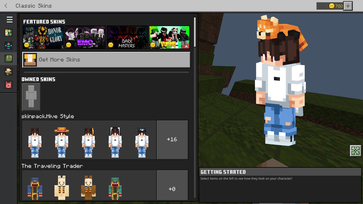363x204 pixels.
Task: Select the third Hive Style skin
Action: point(89,142)
